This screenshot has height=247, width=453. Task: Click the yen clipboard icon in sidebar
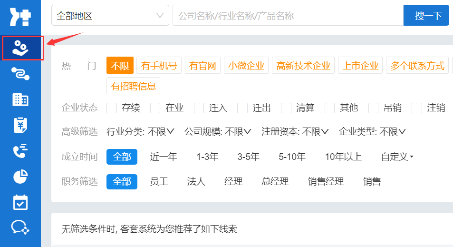tap(20, 125)
